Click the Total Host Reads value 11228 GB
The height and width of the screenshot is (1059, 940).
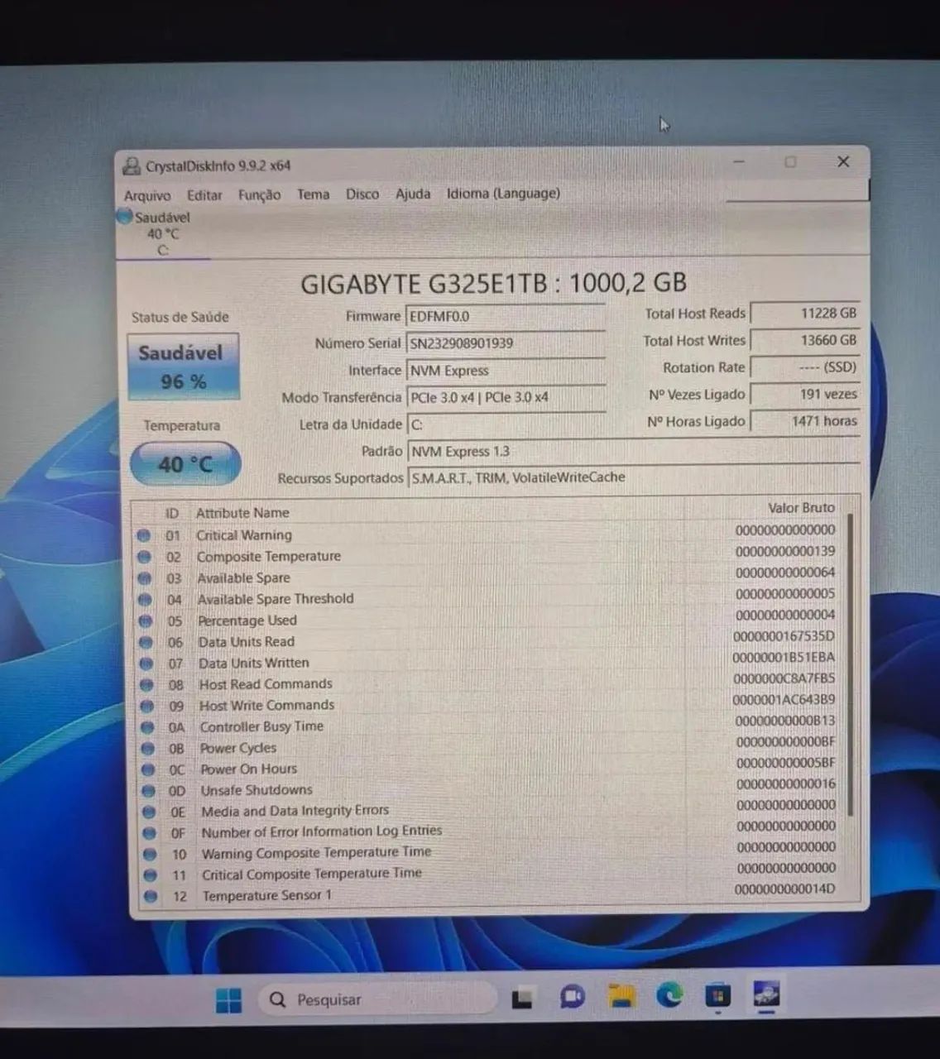(x=805, y=314)
